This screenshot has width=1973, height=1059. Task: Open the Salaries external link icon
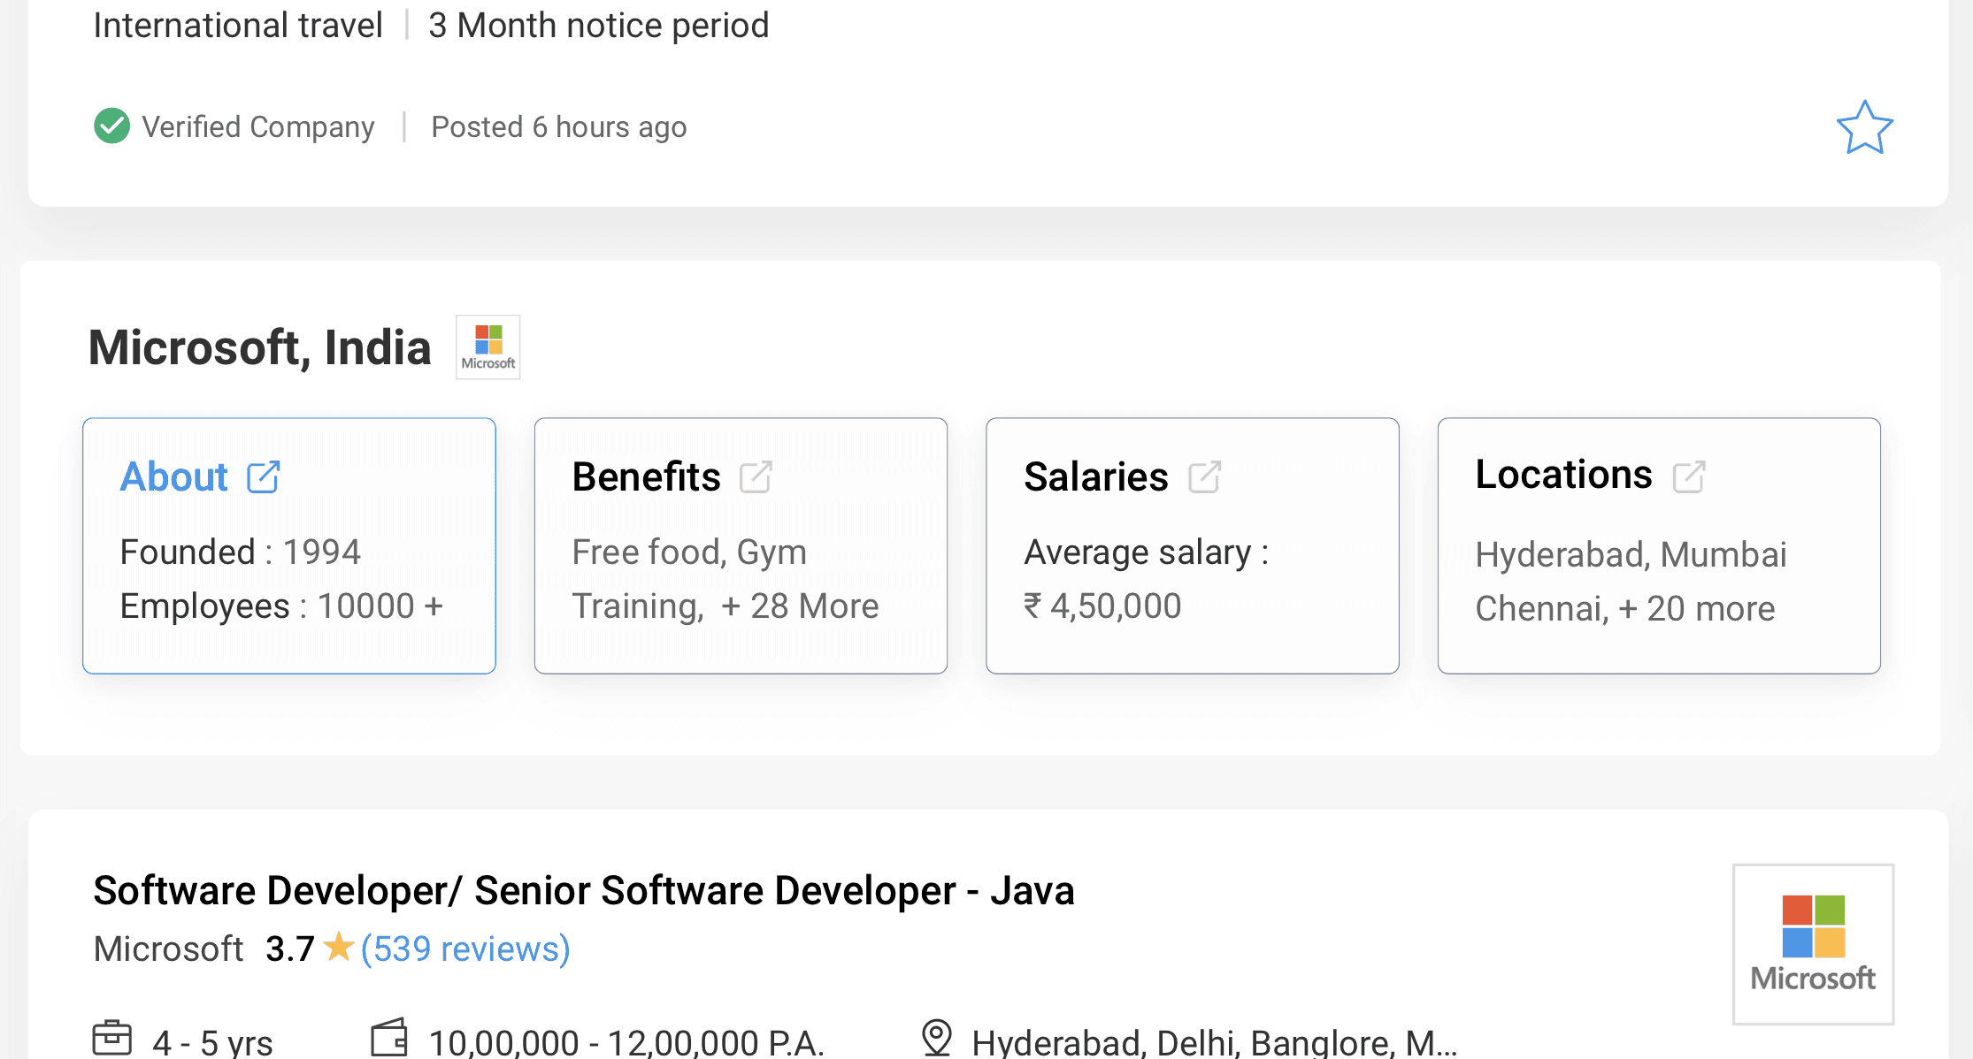[1204, 477]
